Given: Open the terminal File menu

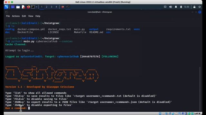Looking at the screenshot, I should tap(8, 16).
